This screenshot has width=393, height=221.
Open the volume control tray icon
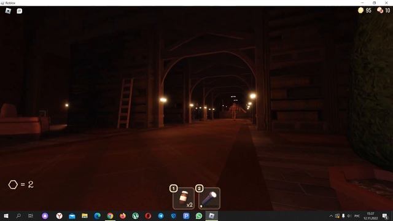point(349,215)
